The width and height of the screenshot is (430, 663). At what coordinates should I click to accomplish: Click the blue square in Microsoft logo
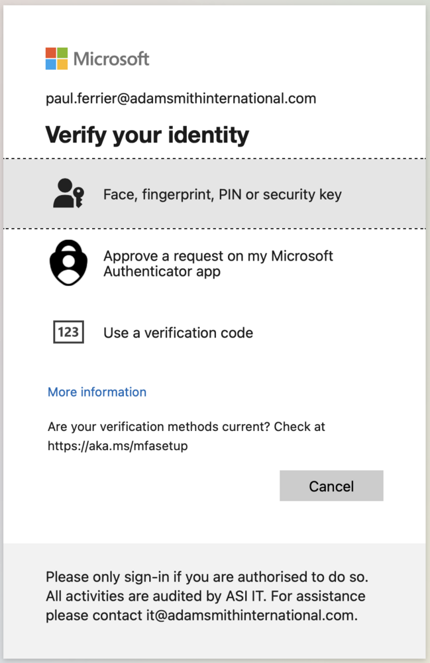point(51,64)
